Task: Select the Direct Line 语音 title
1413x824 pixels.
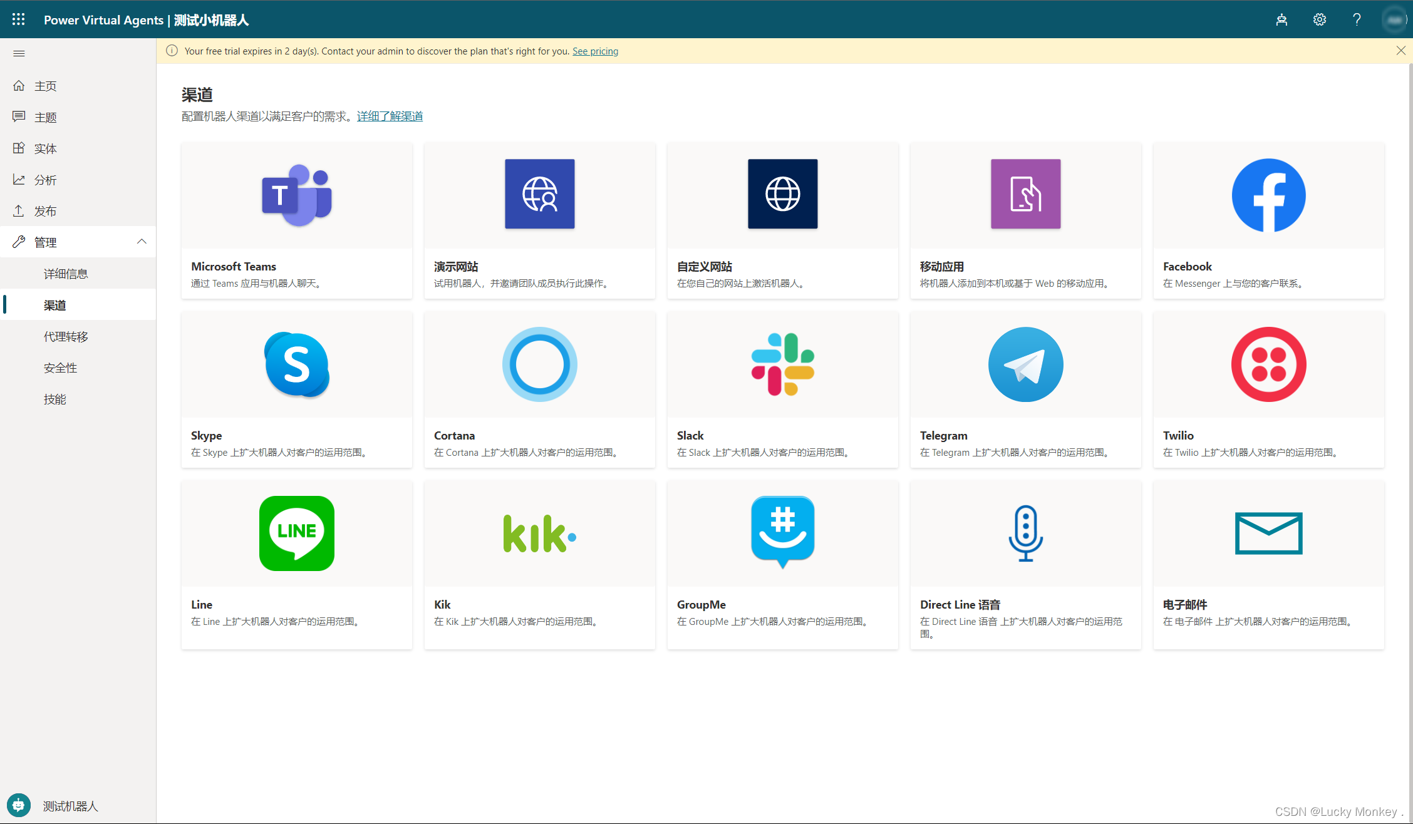Action: pyautogui.click(x=960, y=605)
